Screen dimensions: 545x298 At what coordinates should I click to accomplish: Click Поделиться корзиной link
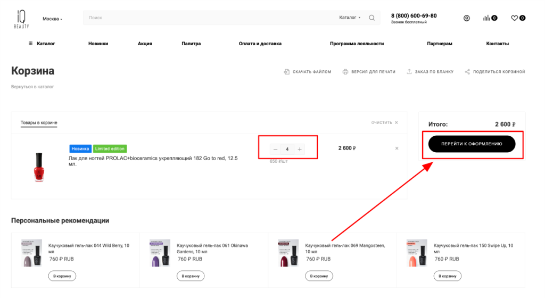(x=499, y=72)
